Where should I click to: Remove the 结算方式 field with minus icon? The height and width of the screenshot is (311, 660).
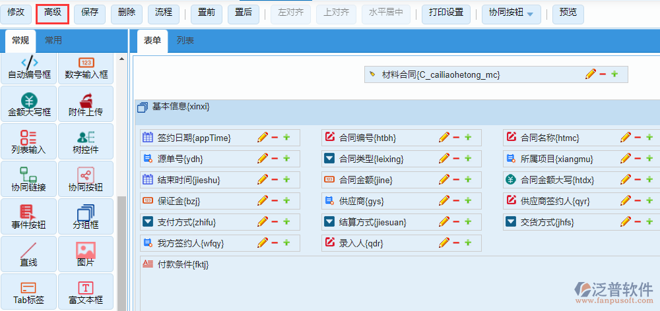click(x=456, y=221)
